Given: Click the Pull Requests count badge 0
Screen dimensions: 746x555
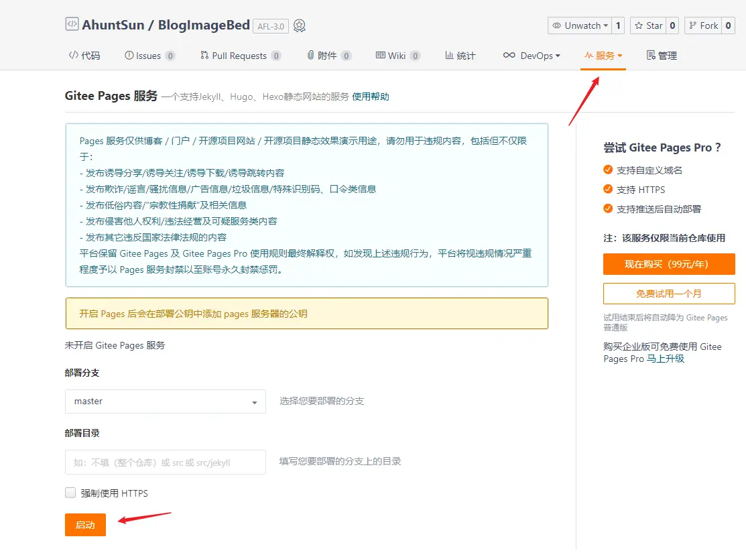Looking at the screenshot, I should [x=276, y=56].
